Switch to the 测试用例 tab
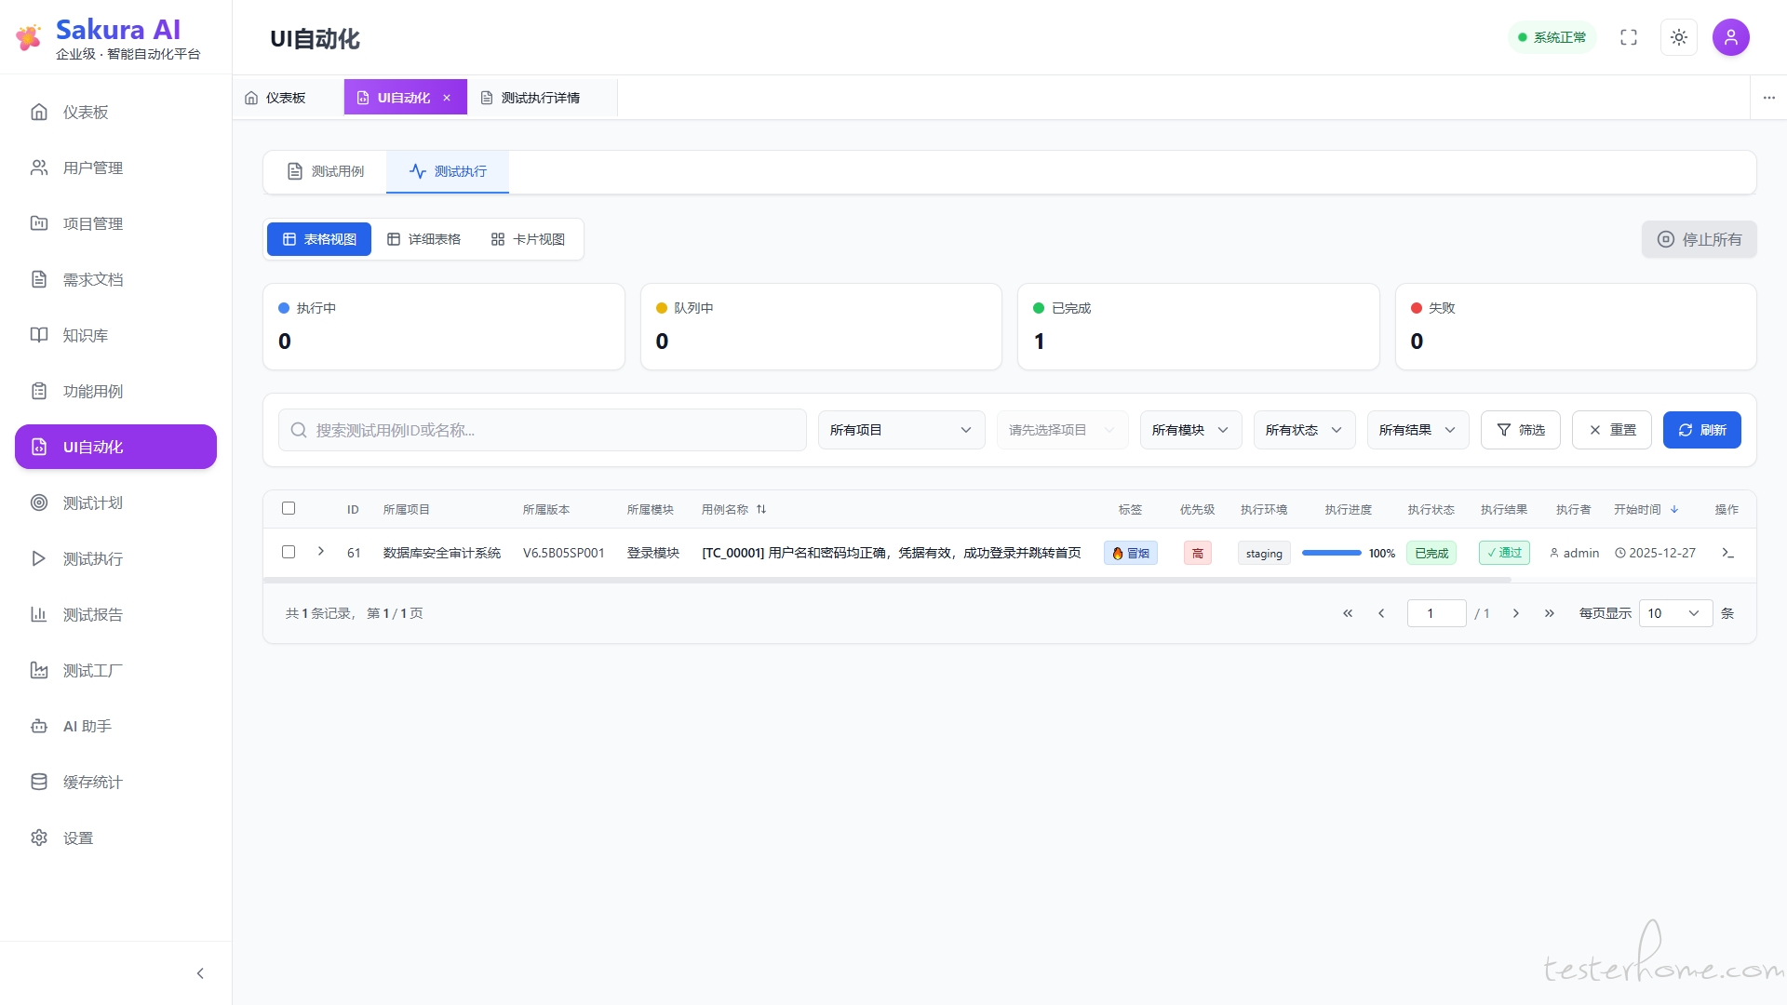The image size is (1787, 1005). point(326,171)
